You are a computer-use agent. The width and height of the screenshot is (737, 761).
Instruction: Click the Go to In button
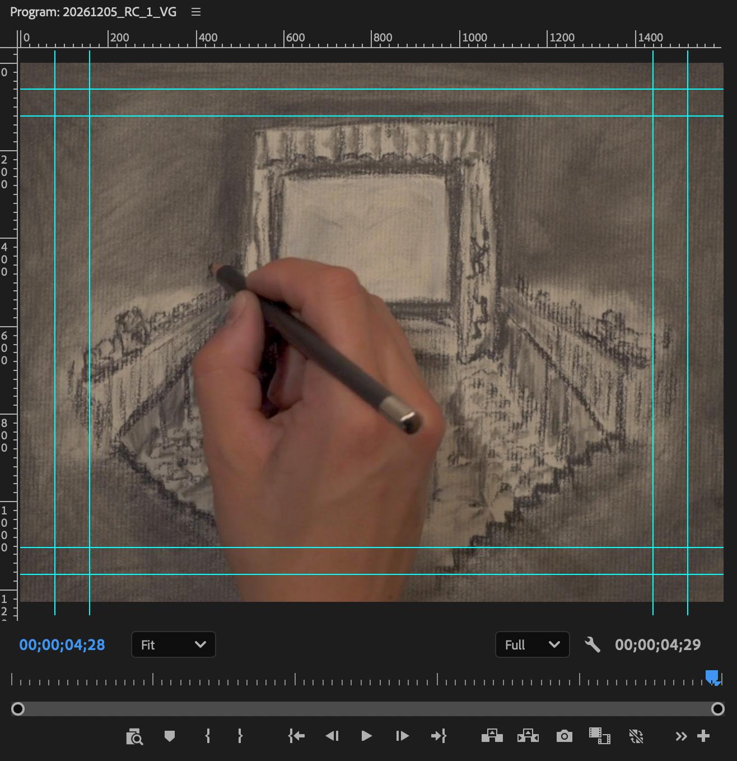tap(296, 736)
